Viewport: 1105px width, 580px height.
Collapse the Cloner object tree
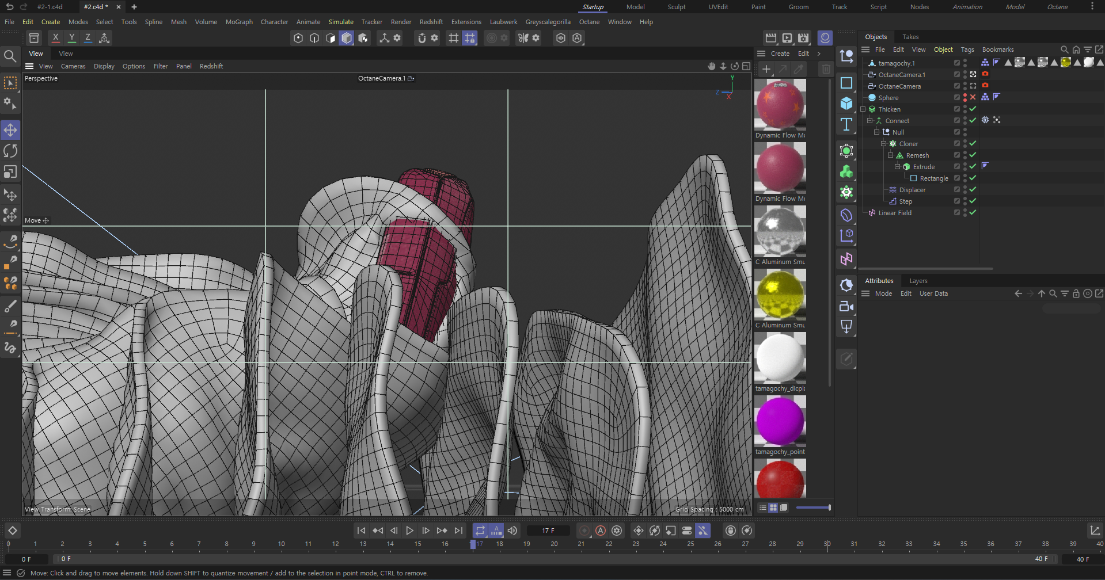(884, 144)
